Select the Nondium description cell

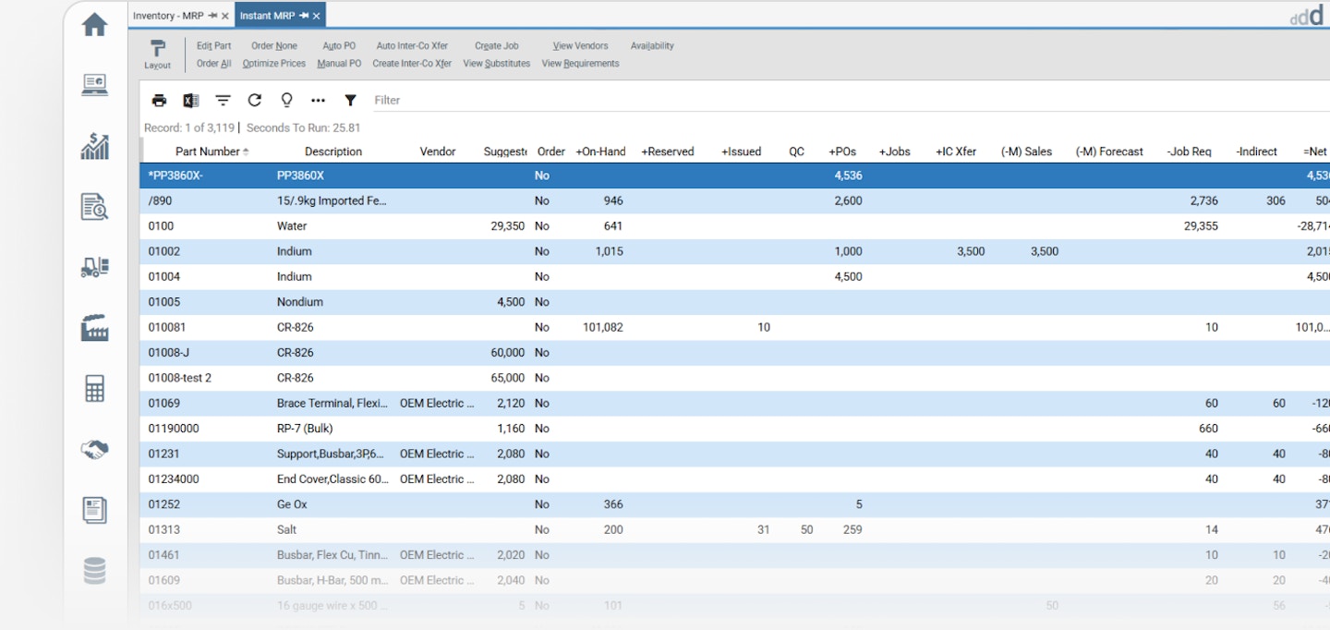pos(300,302)
